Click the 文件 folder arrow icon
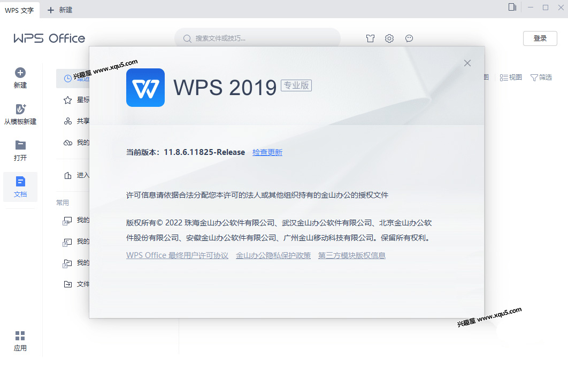Screen dimensions: 568x367 pos(68,284)
